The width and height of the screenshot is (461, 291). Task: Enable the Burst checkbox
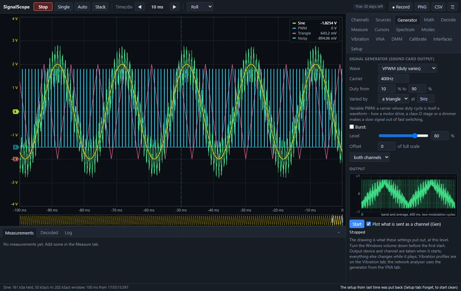(352, 127)
